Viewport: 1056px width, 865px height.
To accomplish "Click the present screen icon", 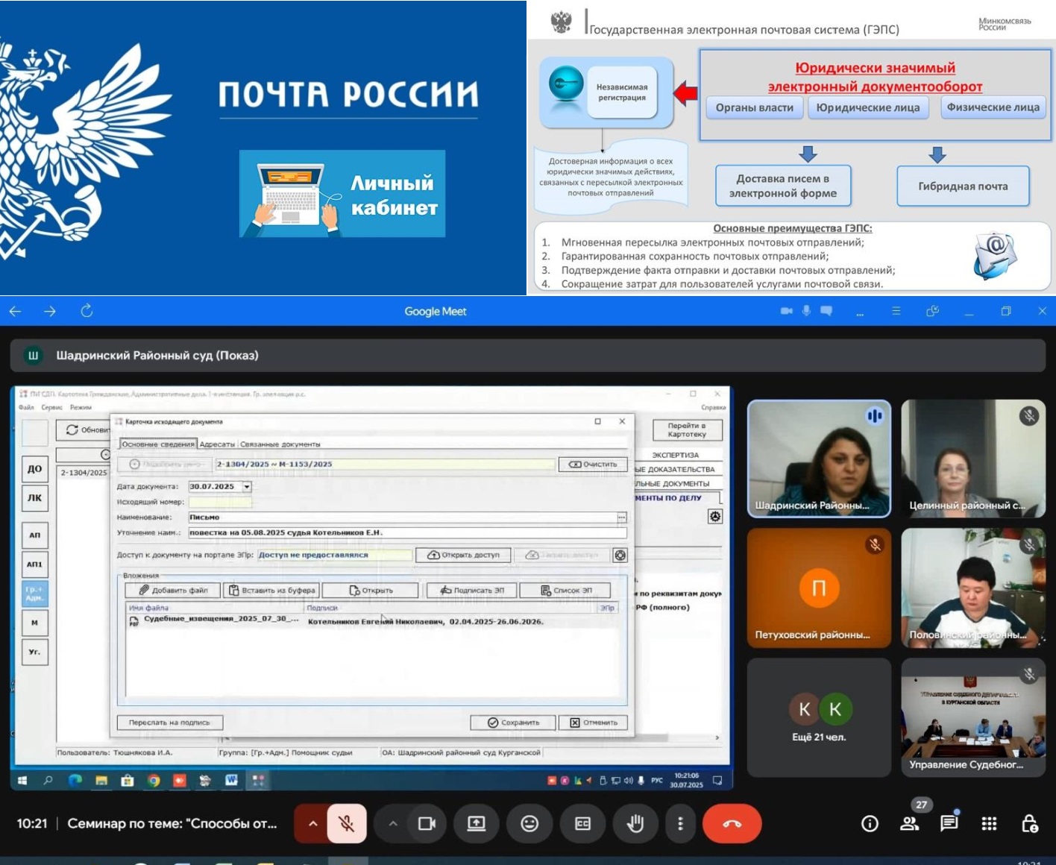I will point(476,824).
